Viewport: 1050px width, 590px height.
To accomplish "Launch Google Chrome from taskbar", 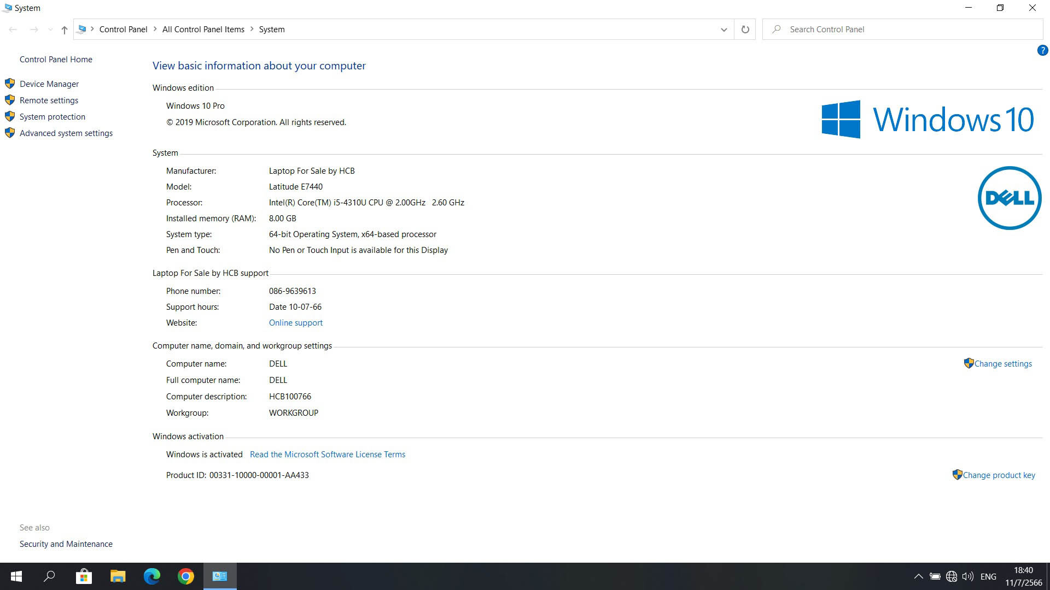I will point(186,576).
